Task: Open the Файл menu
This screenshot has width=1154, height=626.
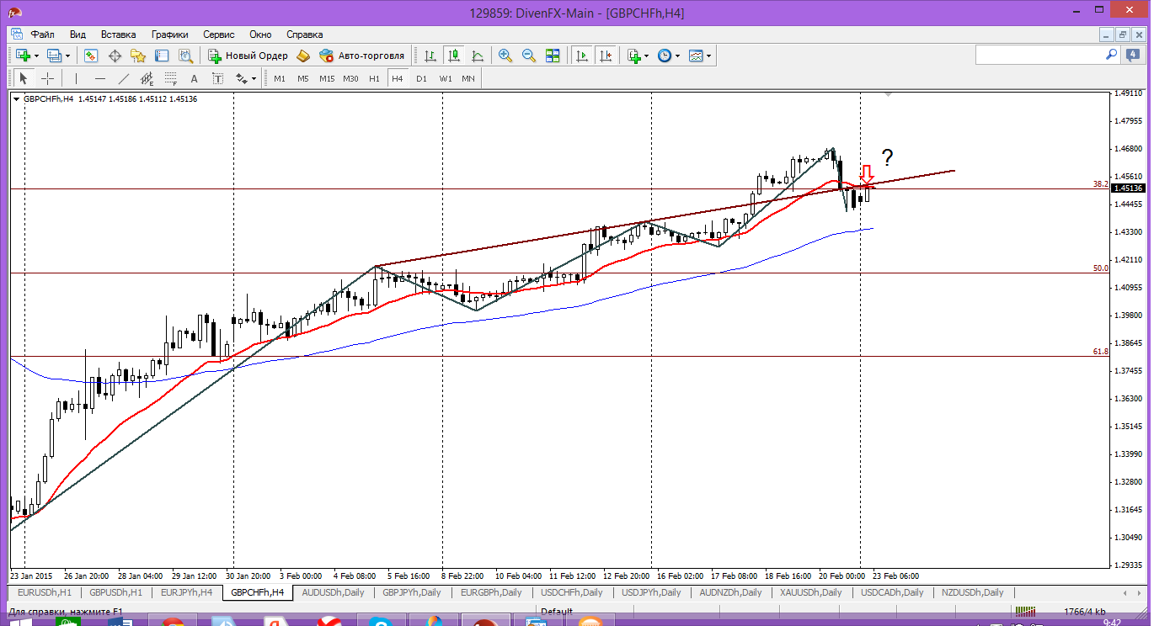Action: pos(43,34)
